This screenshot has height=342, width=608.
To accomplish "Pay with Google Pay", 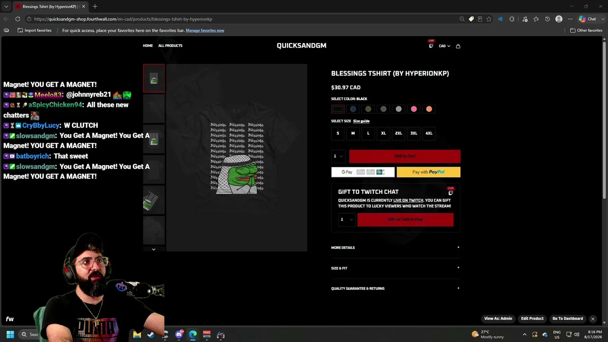I will (x=363, y=172).
